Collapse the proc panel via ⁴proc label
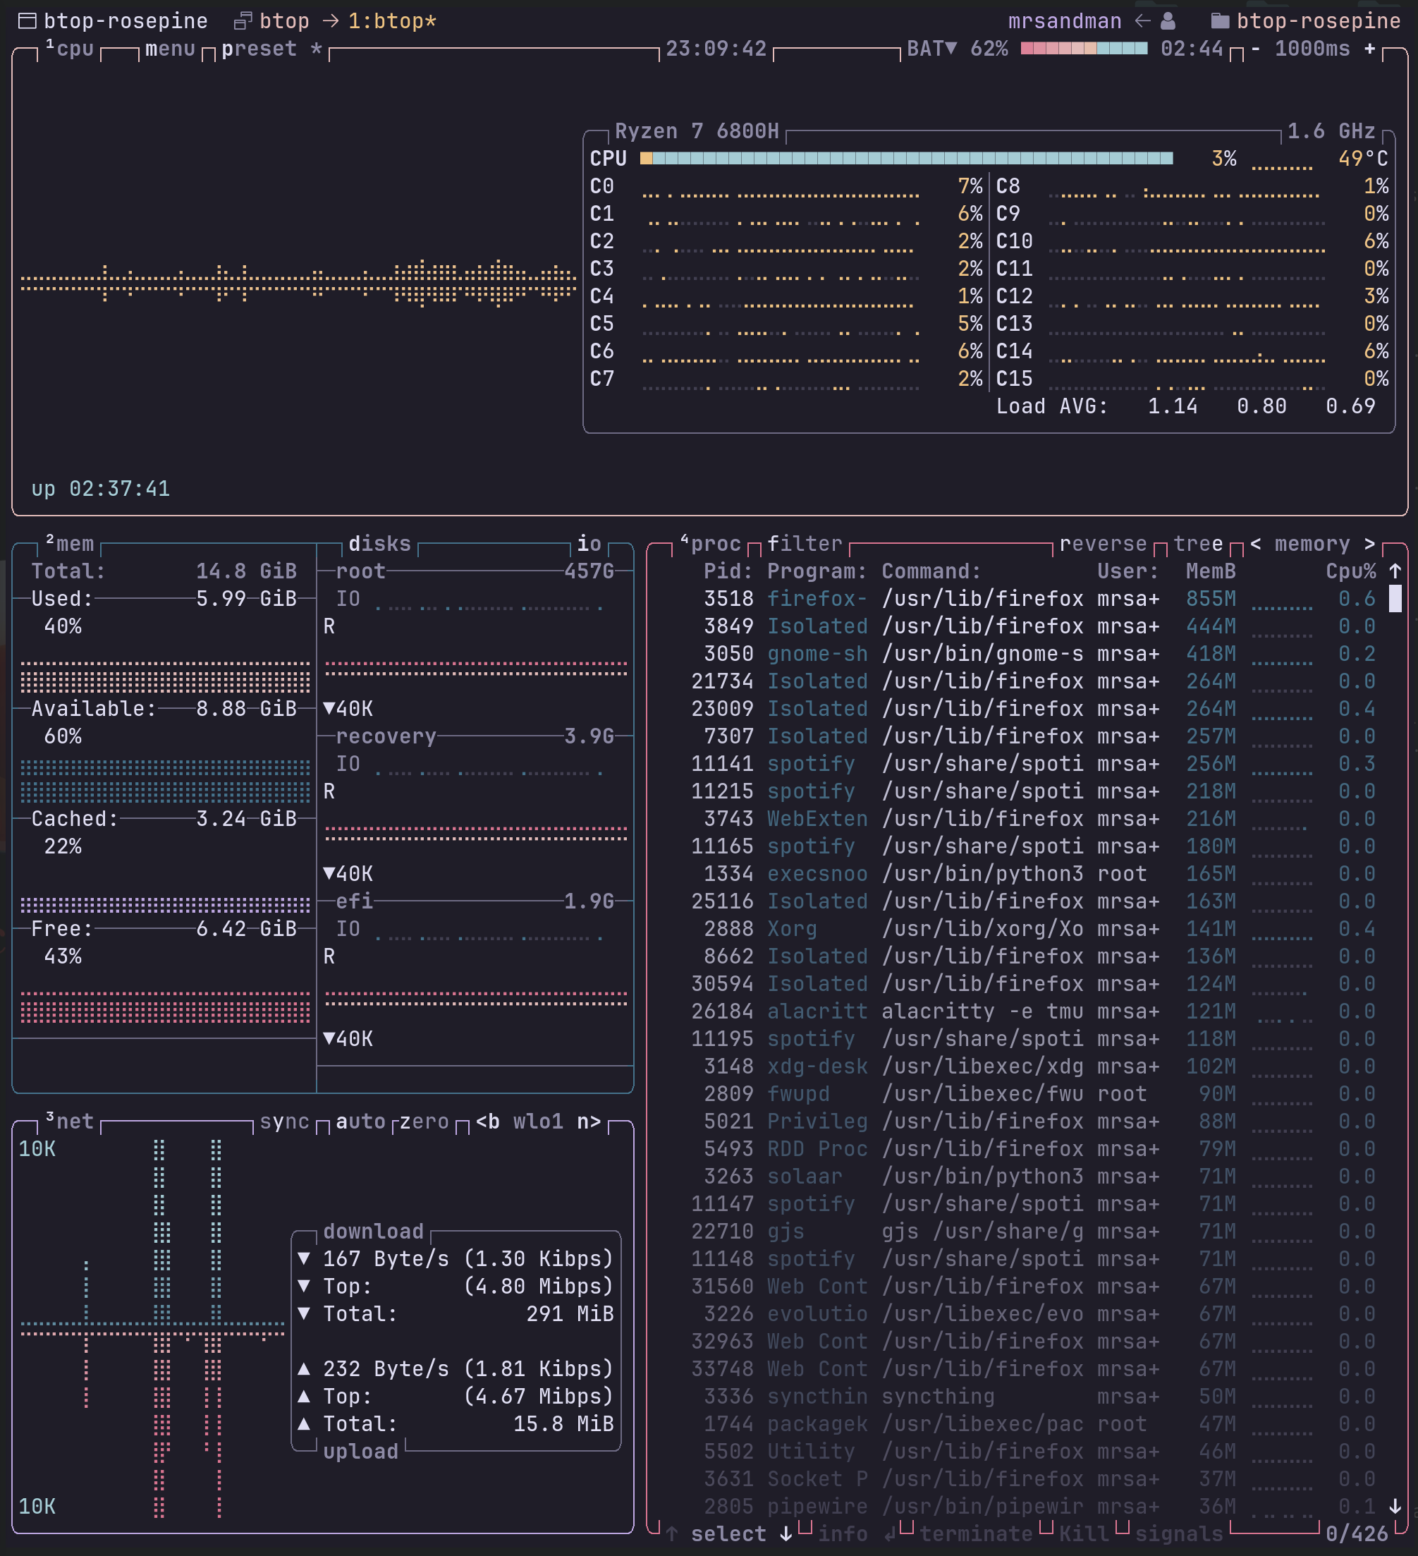 tap(712, 542)
